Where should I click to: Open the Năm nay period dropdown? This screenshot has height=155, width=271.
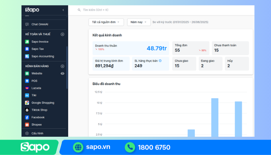click(x=139, y=22)
